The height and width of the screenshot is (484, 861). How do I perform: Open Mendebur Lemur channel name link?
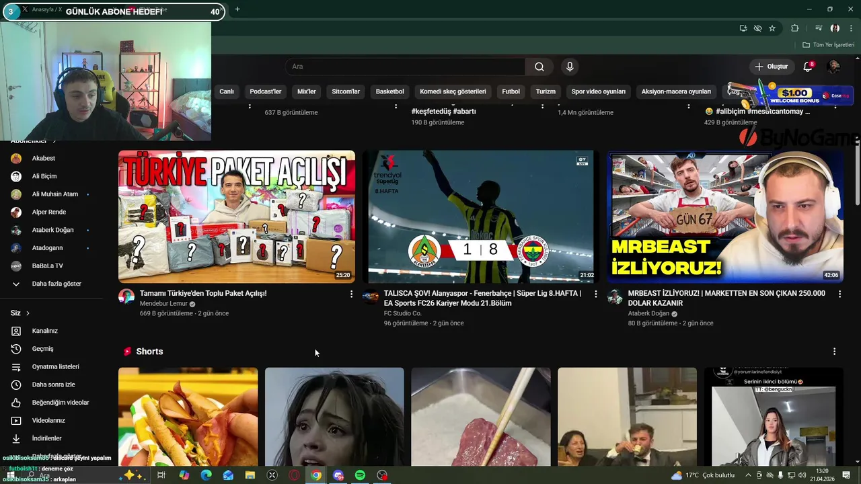163,304
